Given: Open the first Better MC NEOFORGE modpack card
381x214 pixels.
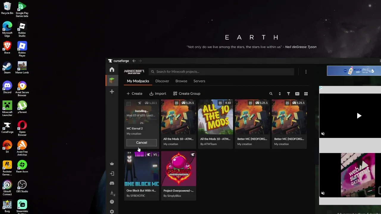Looking at the screenshot, I should [x=252, y=124].
